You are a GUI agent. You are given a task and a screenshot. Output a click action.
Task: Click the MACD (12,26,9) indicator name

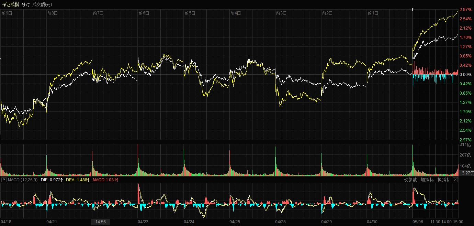(x=23, y=180)
